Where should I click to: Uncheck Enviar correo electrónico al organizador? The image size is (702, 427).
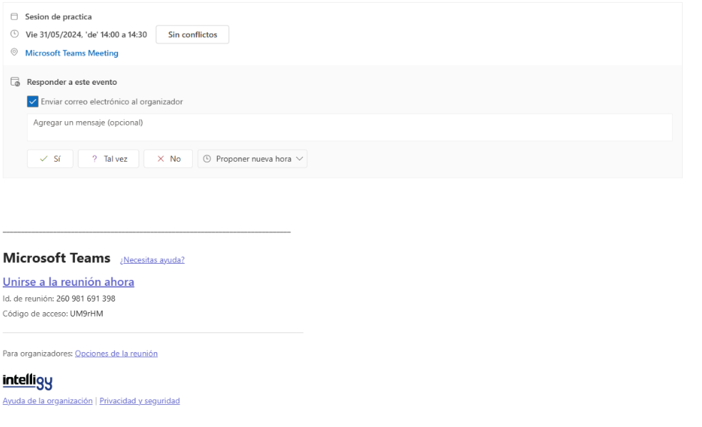[33, 101]
